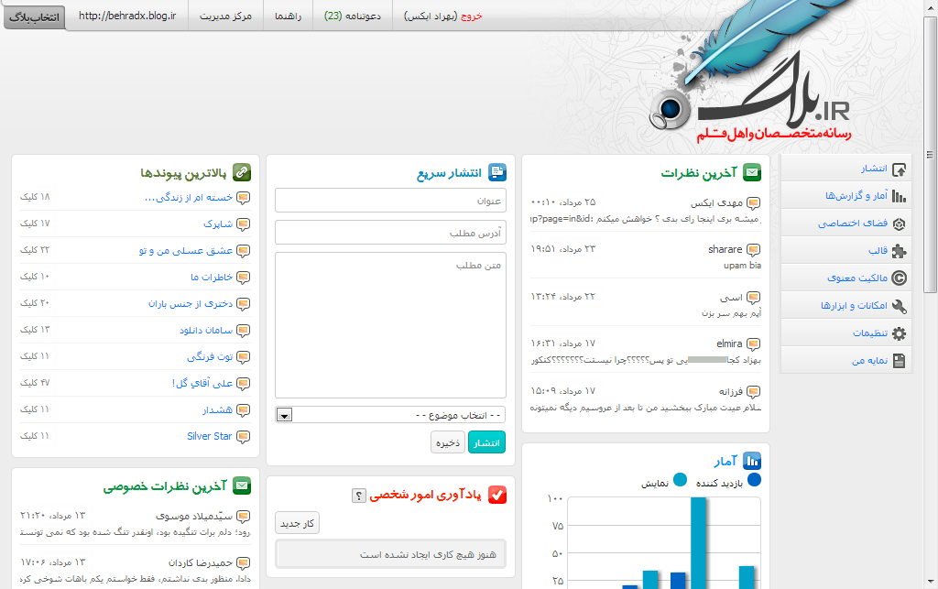Viewport: 938px width, 589px height.
Task: Open the علی آقای گل link
Action: (x=202, y=383)
